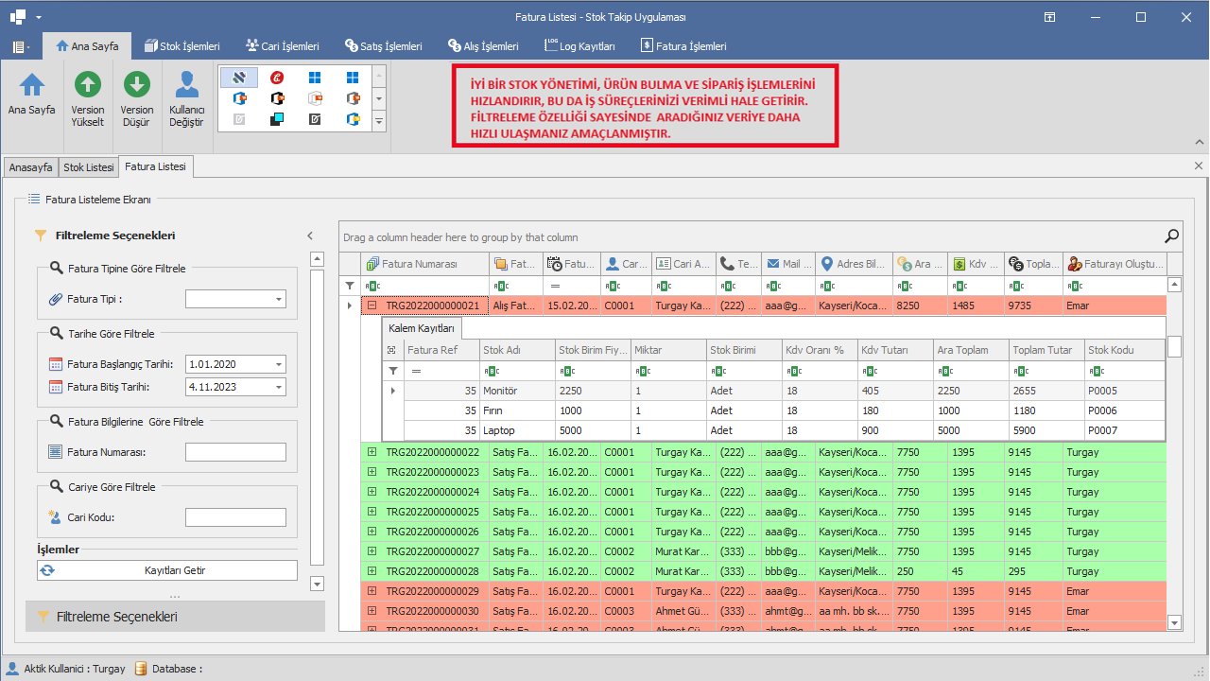Click the Faturayı Oluştu... column header

[1115, 264]
